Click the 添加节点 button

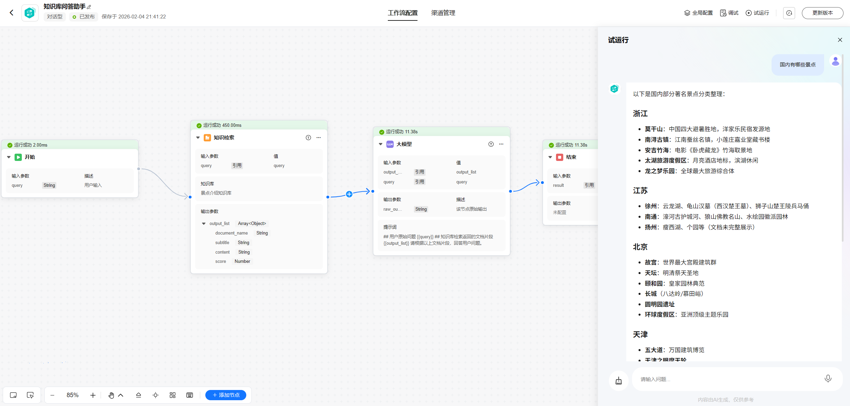coord(226,395)
